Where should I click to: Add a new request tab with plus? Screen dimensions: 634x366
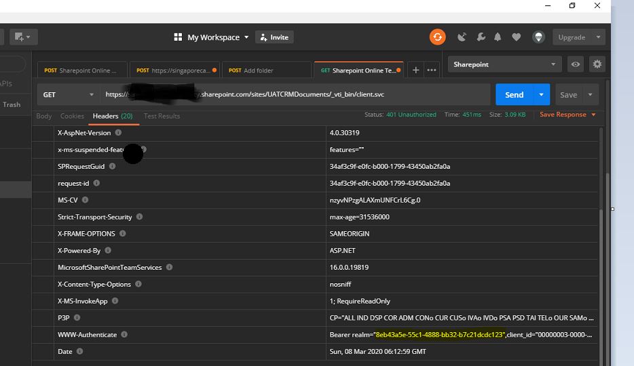tap(415, 70)
